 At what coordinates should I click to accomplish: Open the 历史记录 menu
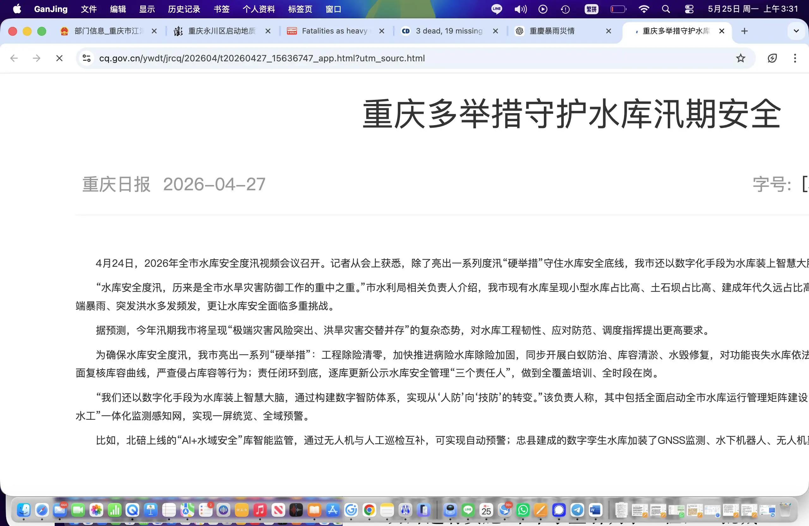pos(184,9)
